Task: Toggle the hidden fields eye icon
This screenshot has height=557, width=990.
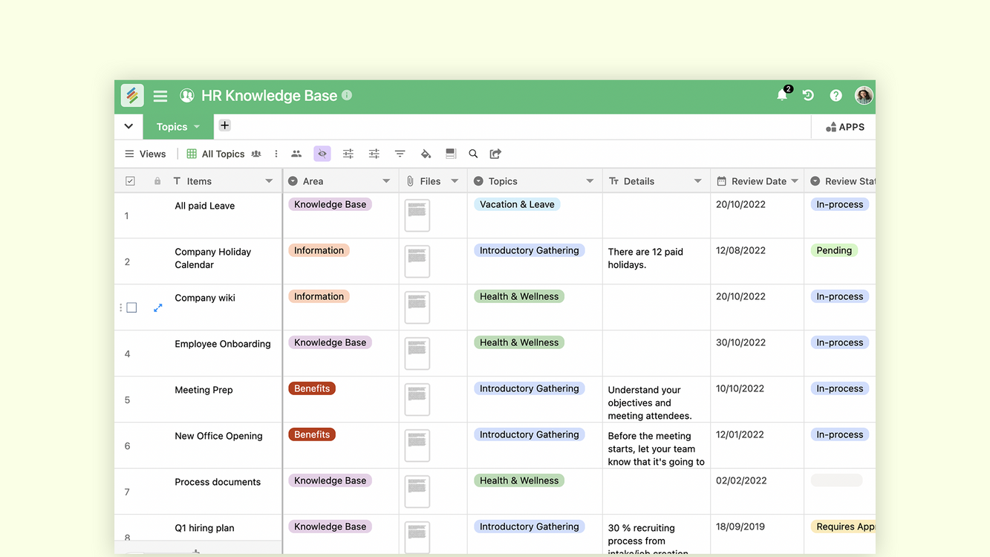Action: click(x=322, y=154)
